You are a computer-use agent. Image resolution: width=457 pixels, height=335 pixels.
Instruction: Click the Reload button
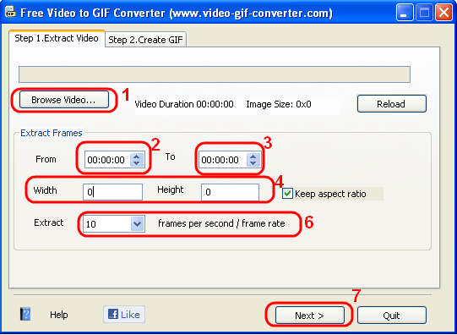click(x=391, y=103)
